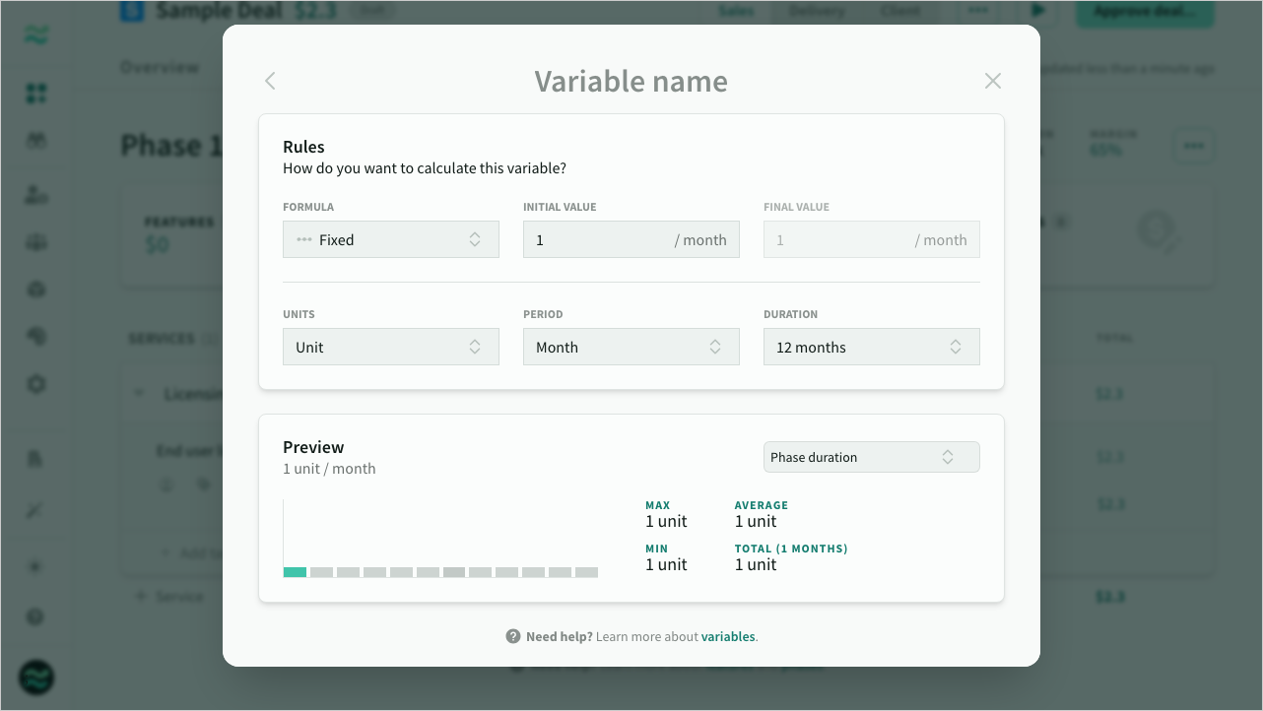Click the app logo at sidebar top

pyautogui.click(x=35, y=34)
